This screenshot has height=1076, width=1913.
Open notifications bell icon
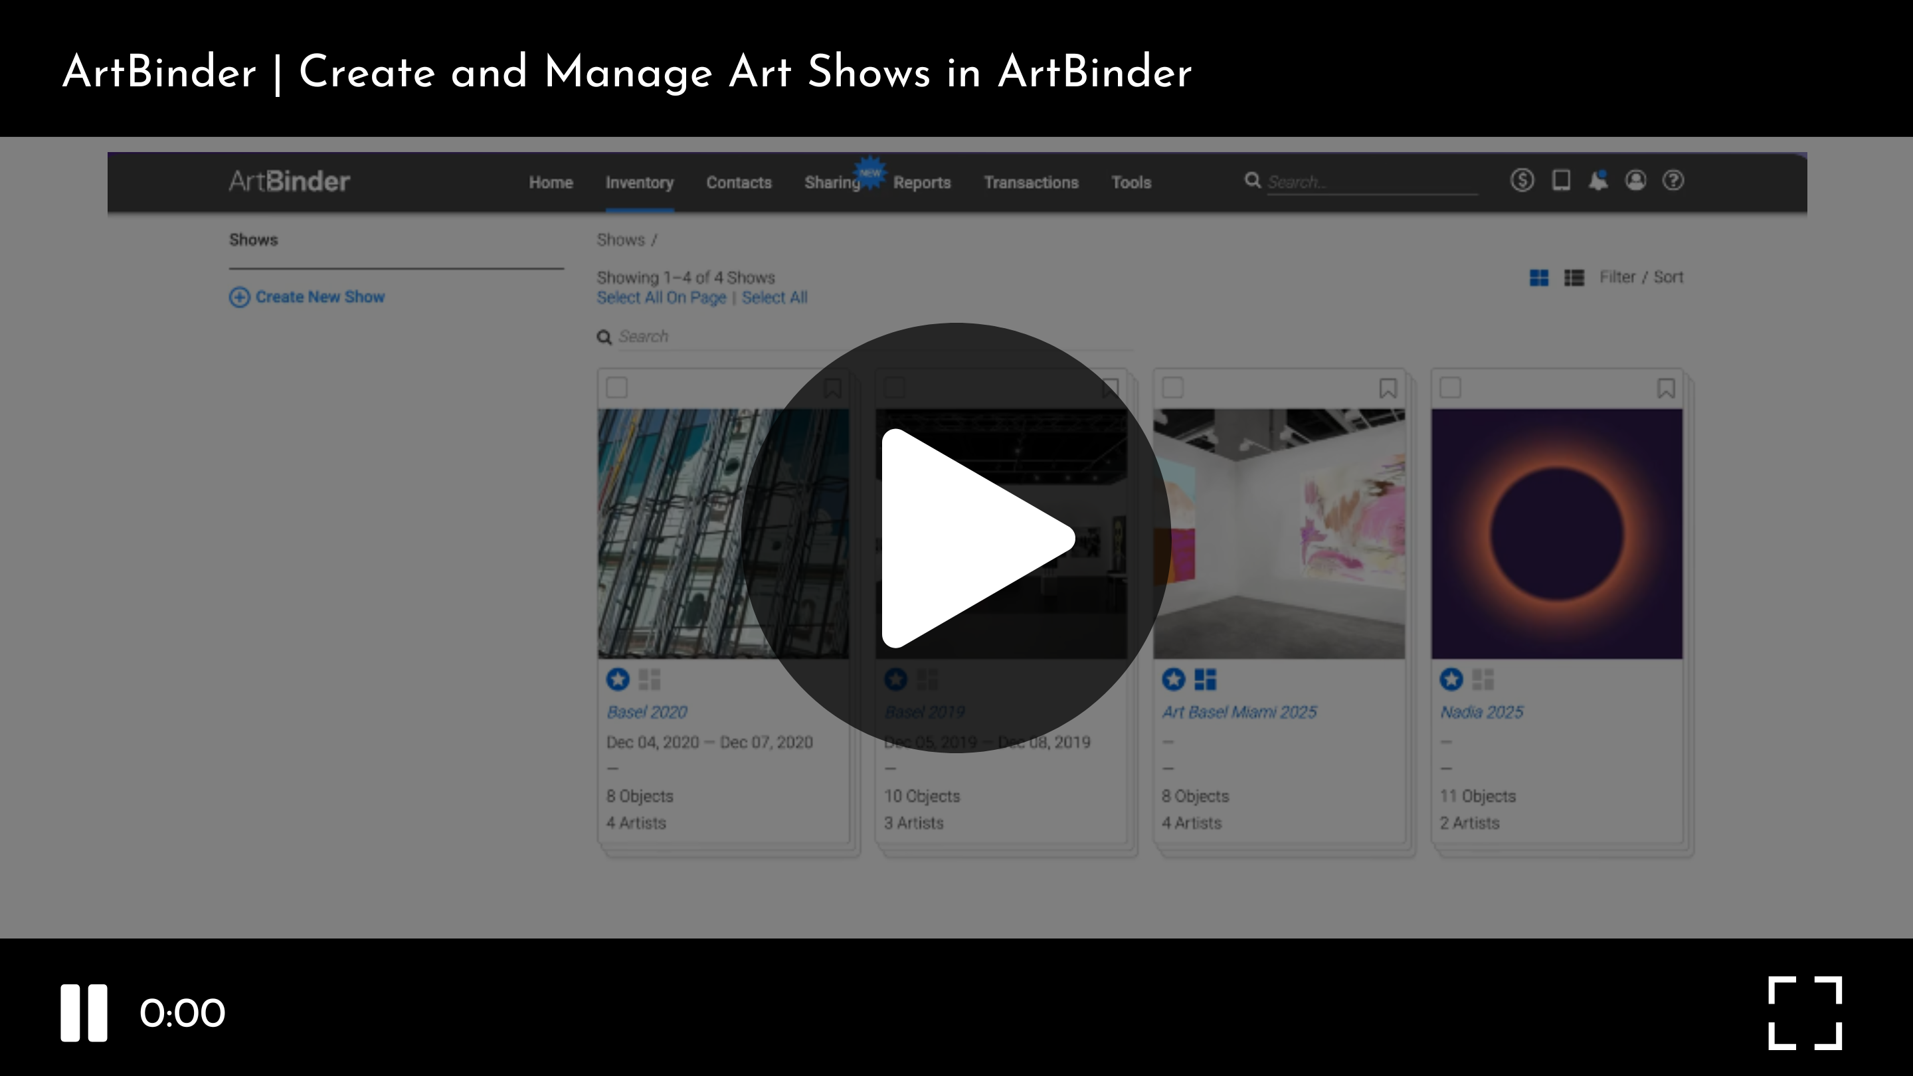(x=1598, y=181)
